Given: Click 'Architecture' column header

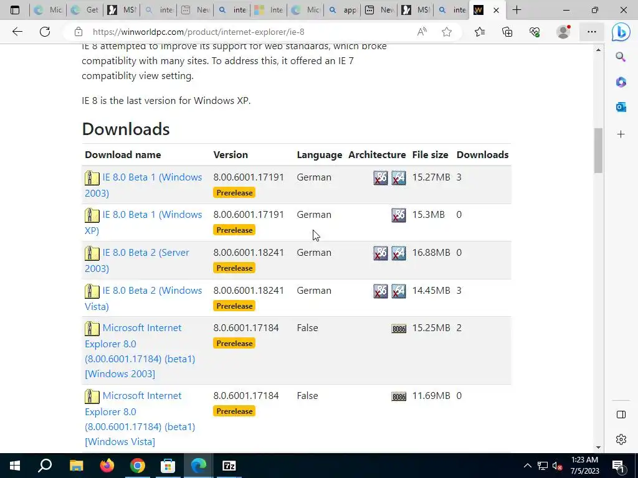Looking at the screenshot, I should point(377,155).
